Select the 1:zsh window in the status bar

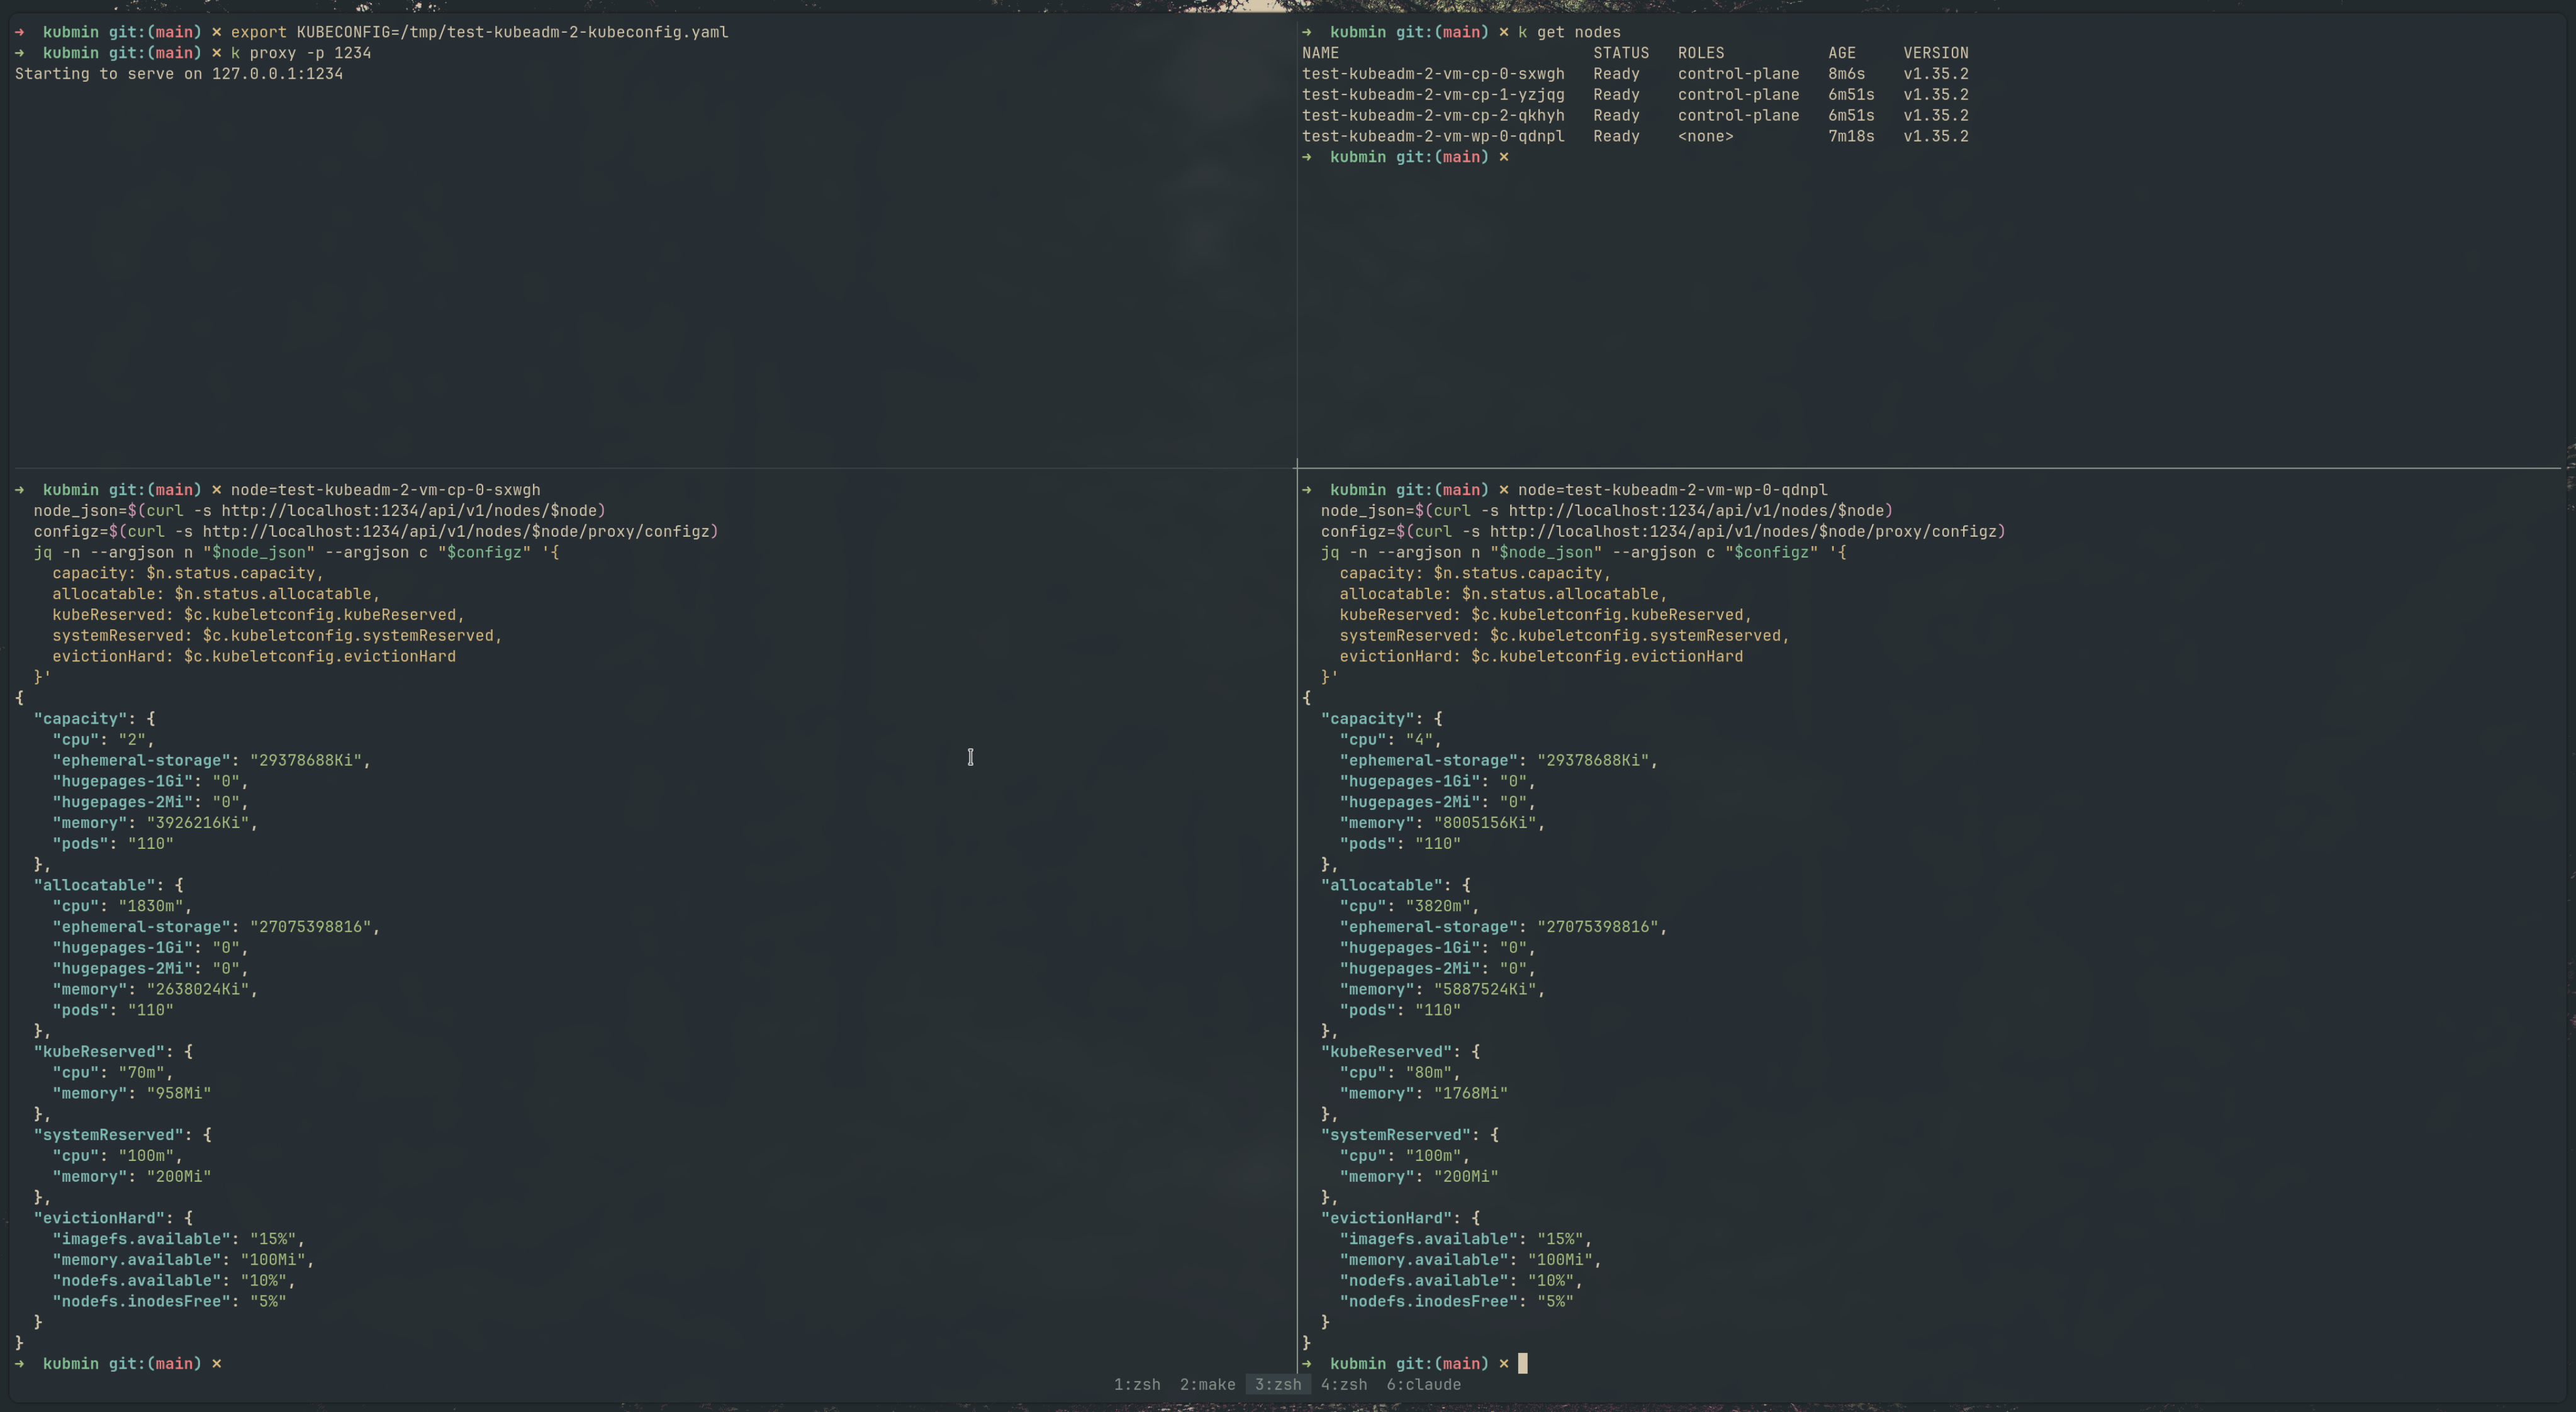point(1137,1384)
